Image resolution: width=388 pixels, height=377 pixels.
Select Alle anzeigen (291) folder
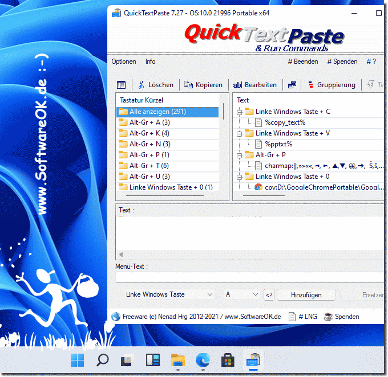pos(168,112)
